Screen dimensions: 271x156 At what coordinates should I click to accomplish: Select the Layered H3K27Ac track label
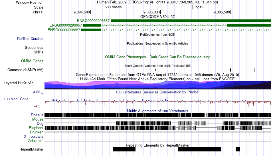point(19,83)
